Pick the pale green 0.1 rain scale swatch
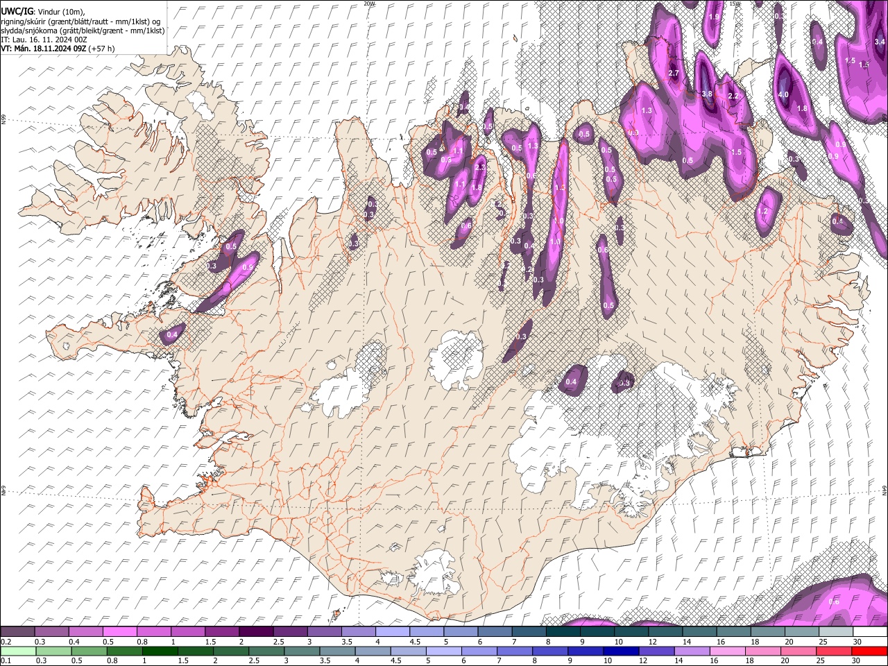The height and width of the screenshot is (666, 888). point(19,651)
